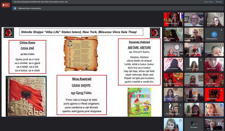Image resolution: width=225 pixels, height=131 pixels.
Task: Expand the 20 others participants tile
Action: point(194,124)
